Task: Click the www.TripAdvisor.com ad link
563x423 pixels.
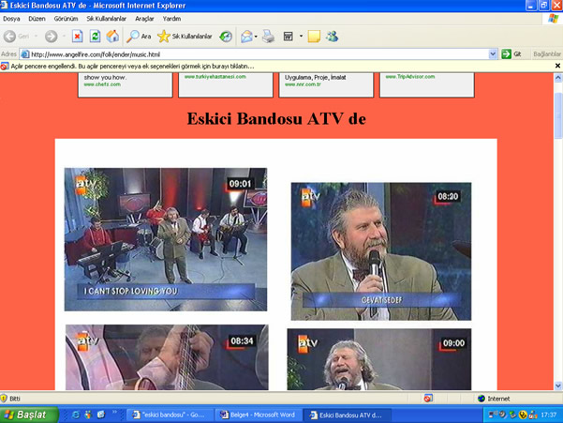Action: [404, 77]
